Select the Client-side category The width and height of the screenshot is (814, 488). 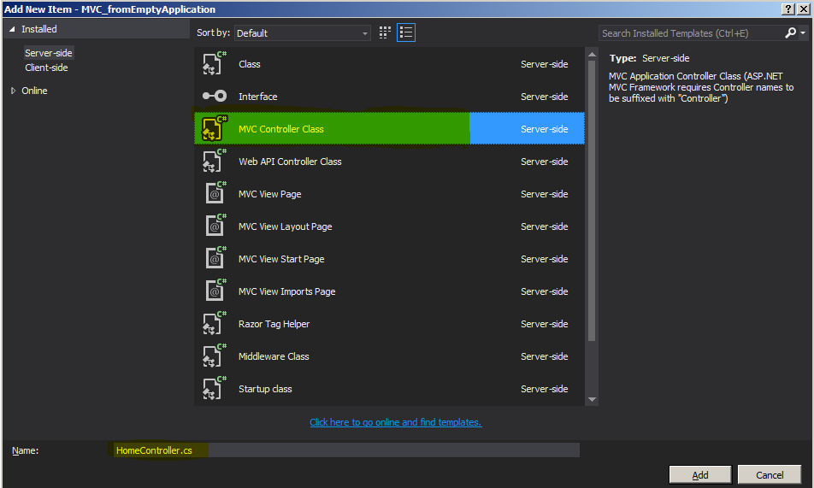point(46,68)
